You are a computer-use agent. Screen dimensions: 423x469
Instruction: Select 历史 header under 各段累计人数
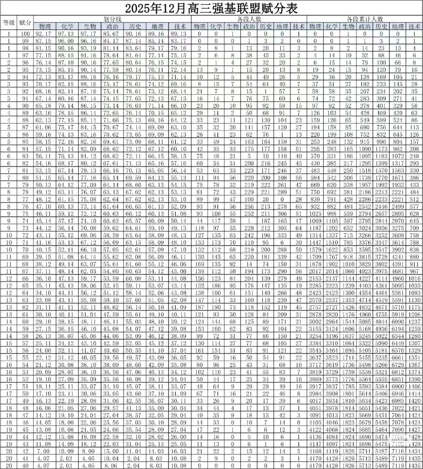(381, 26)
